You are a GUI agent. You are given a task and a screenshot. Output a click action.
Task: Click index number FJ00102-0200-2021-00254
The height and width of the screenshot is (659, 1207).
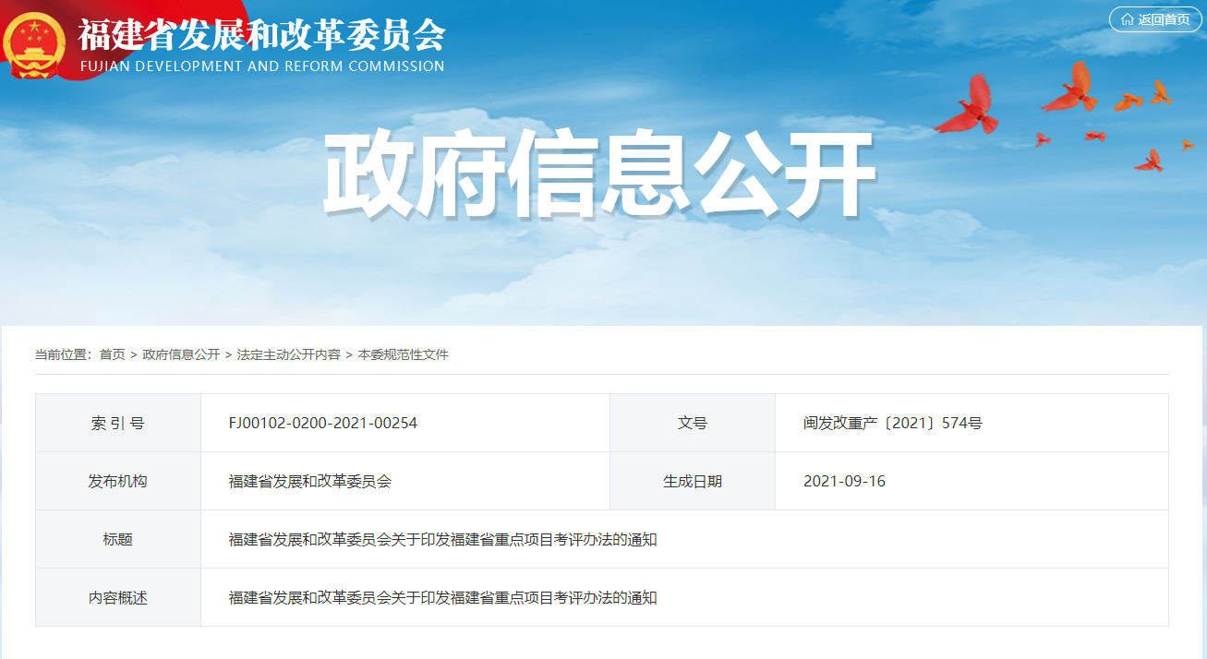pos(322,424)
